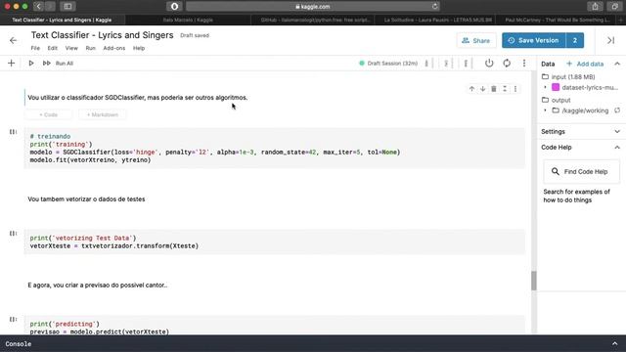626x352 pixels.
Task: Click the dataset-lyrics-mu pink dataset icon
Action: pos(556,87)
